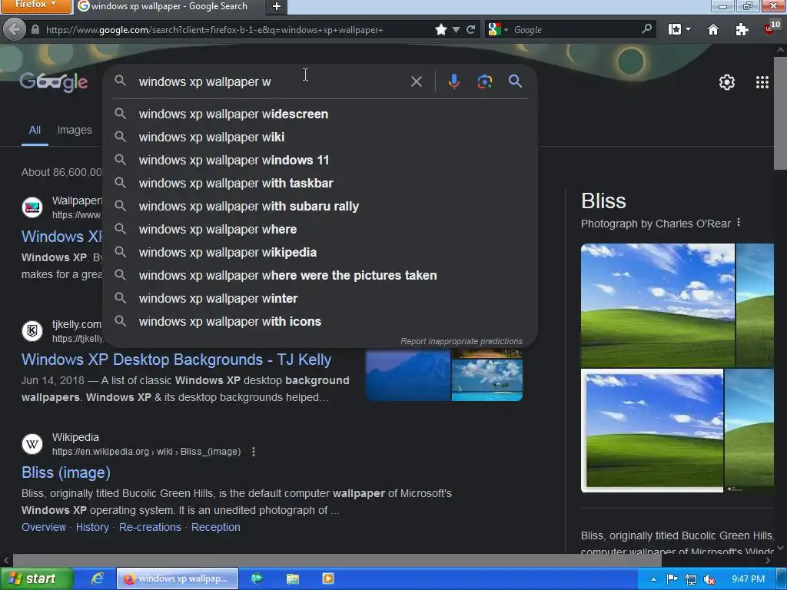Open the orange Firefox menu button

click(35, 5)
